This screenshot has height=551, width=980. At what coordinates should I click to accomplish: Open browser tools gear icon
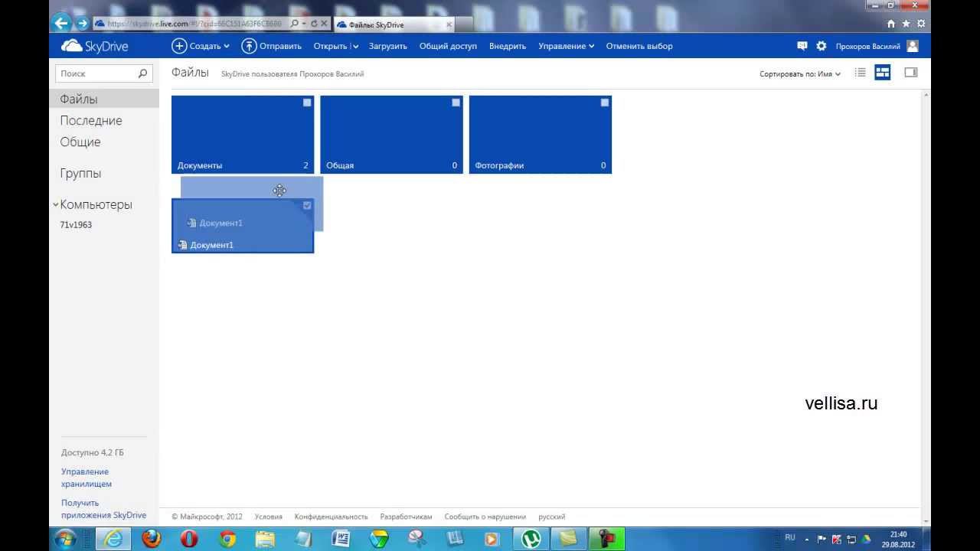[921, 24]
